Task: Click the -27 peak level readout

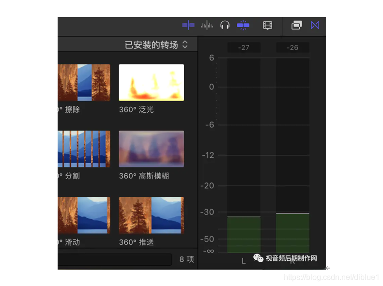Action: (x=244, y=47)
